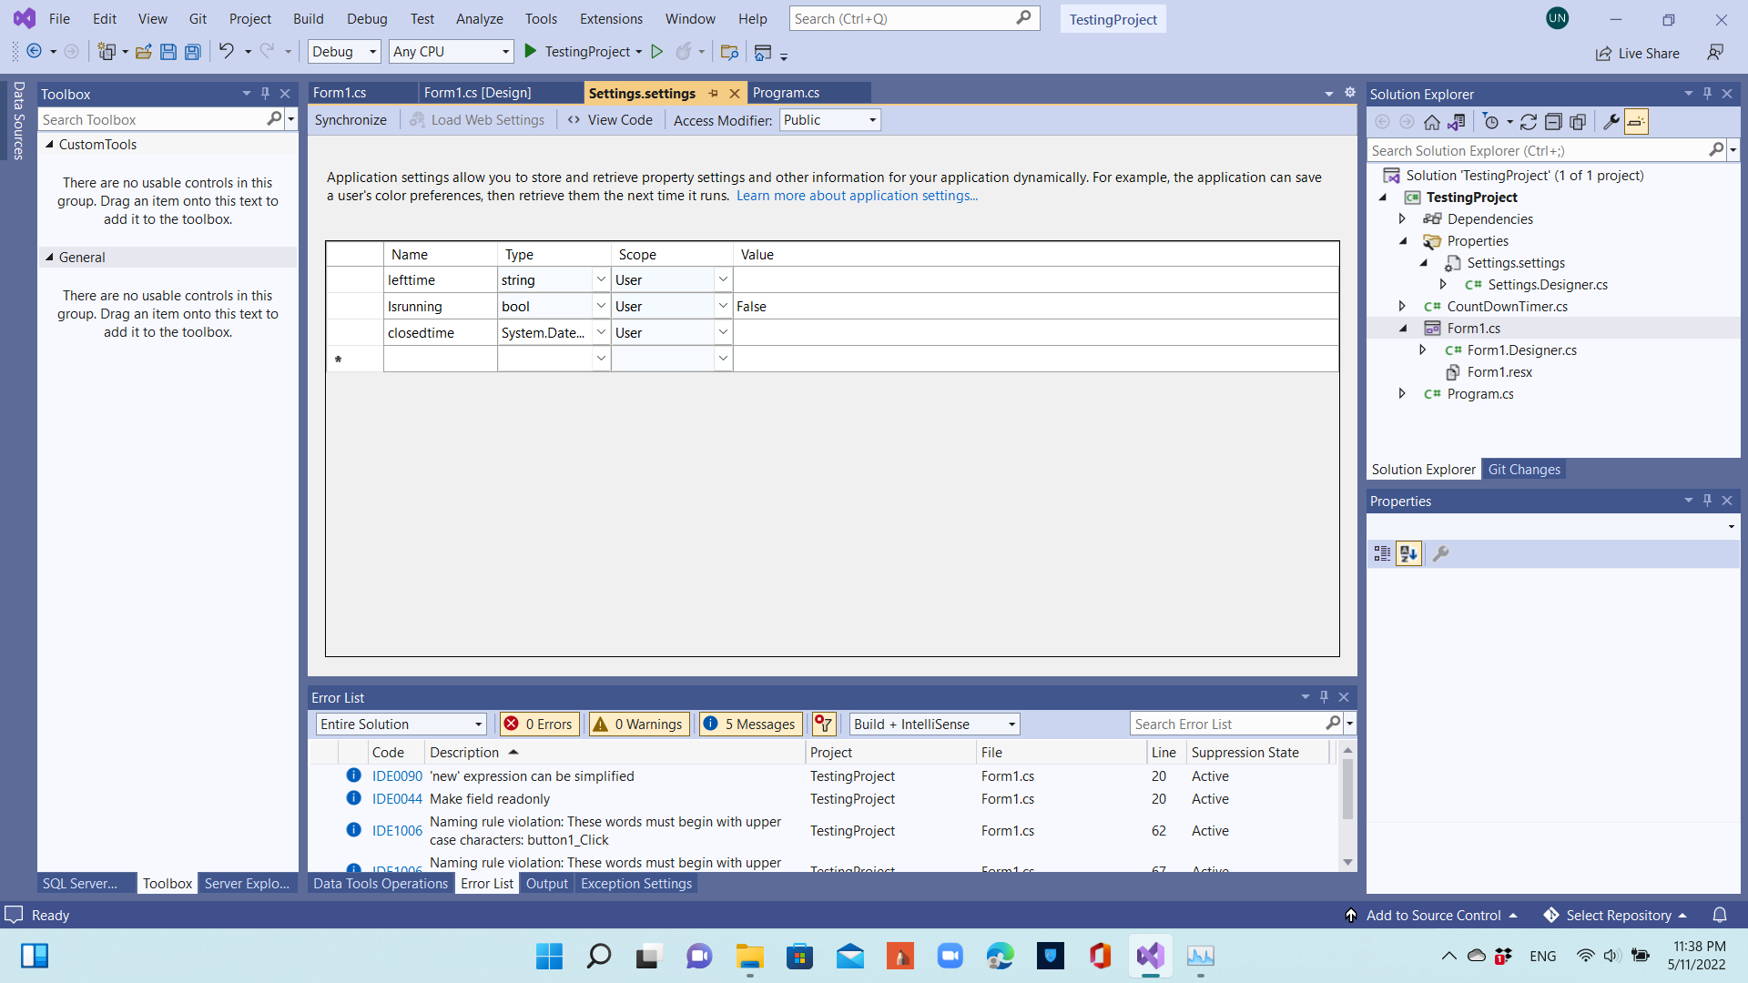Screen dimensions: 1748x983
Task: Open the Access Modifier Public dropdown
Action: tap(829, 120)
